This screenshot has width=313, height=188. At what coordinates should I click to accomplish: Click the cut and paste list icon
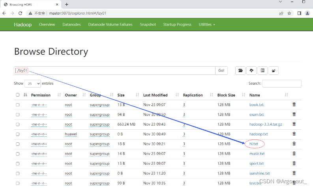click(262, 71)
